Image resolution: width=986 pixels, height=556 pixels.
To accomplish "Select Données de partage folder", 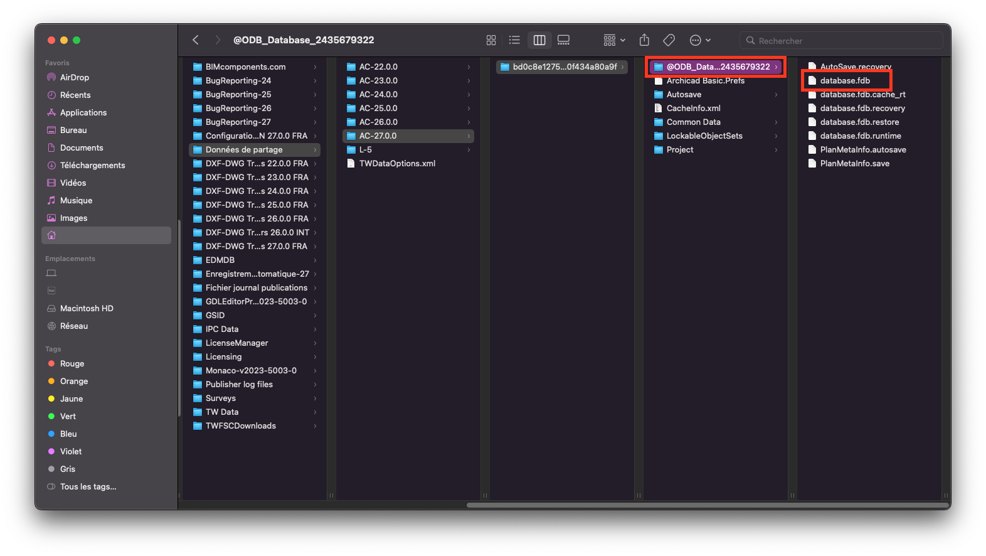I will pyautogui.click(x=255, y=149).
